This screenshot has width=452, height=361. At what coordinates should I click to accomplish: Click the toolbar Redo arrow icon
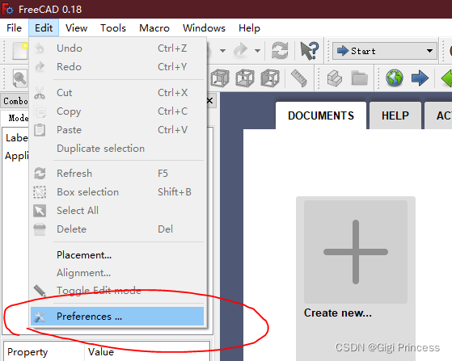pyautogui.click(x=241, y=51)
